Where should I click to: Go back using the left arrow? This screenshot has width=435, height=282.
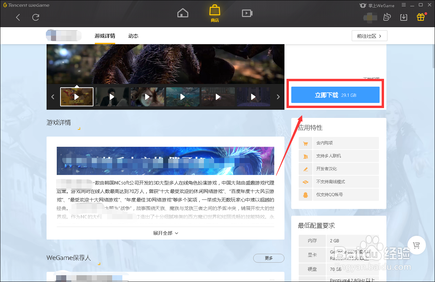point(18,17)
